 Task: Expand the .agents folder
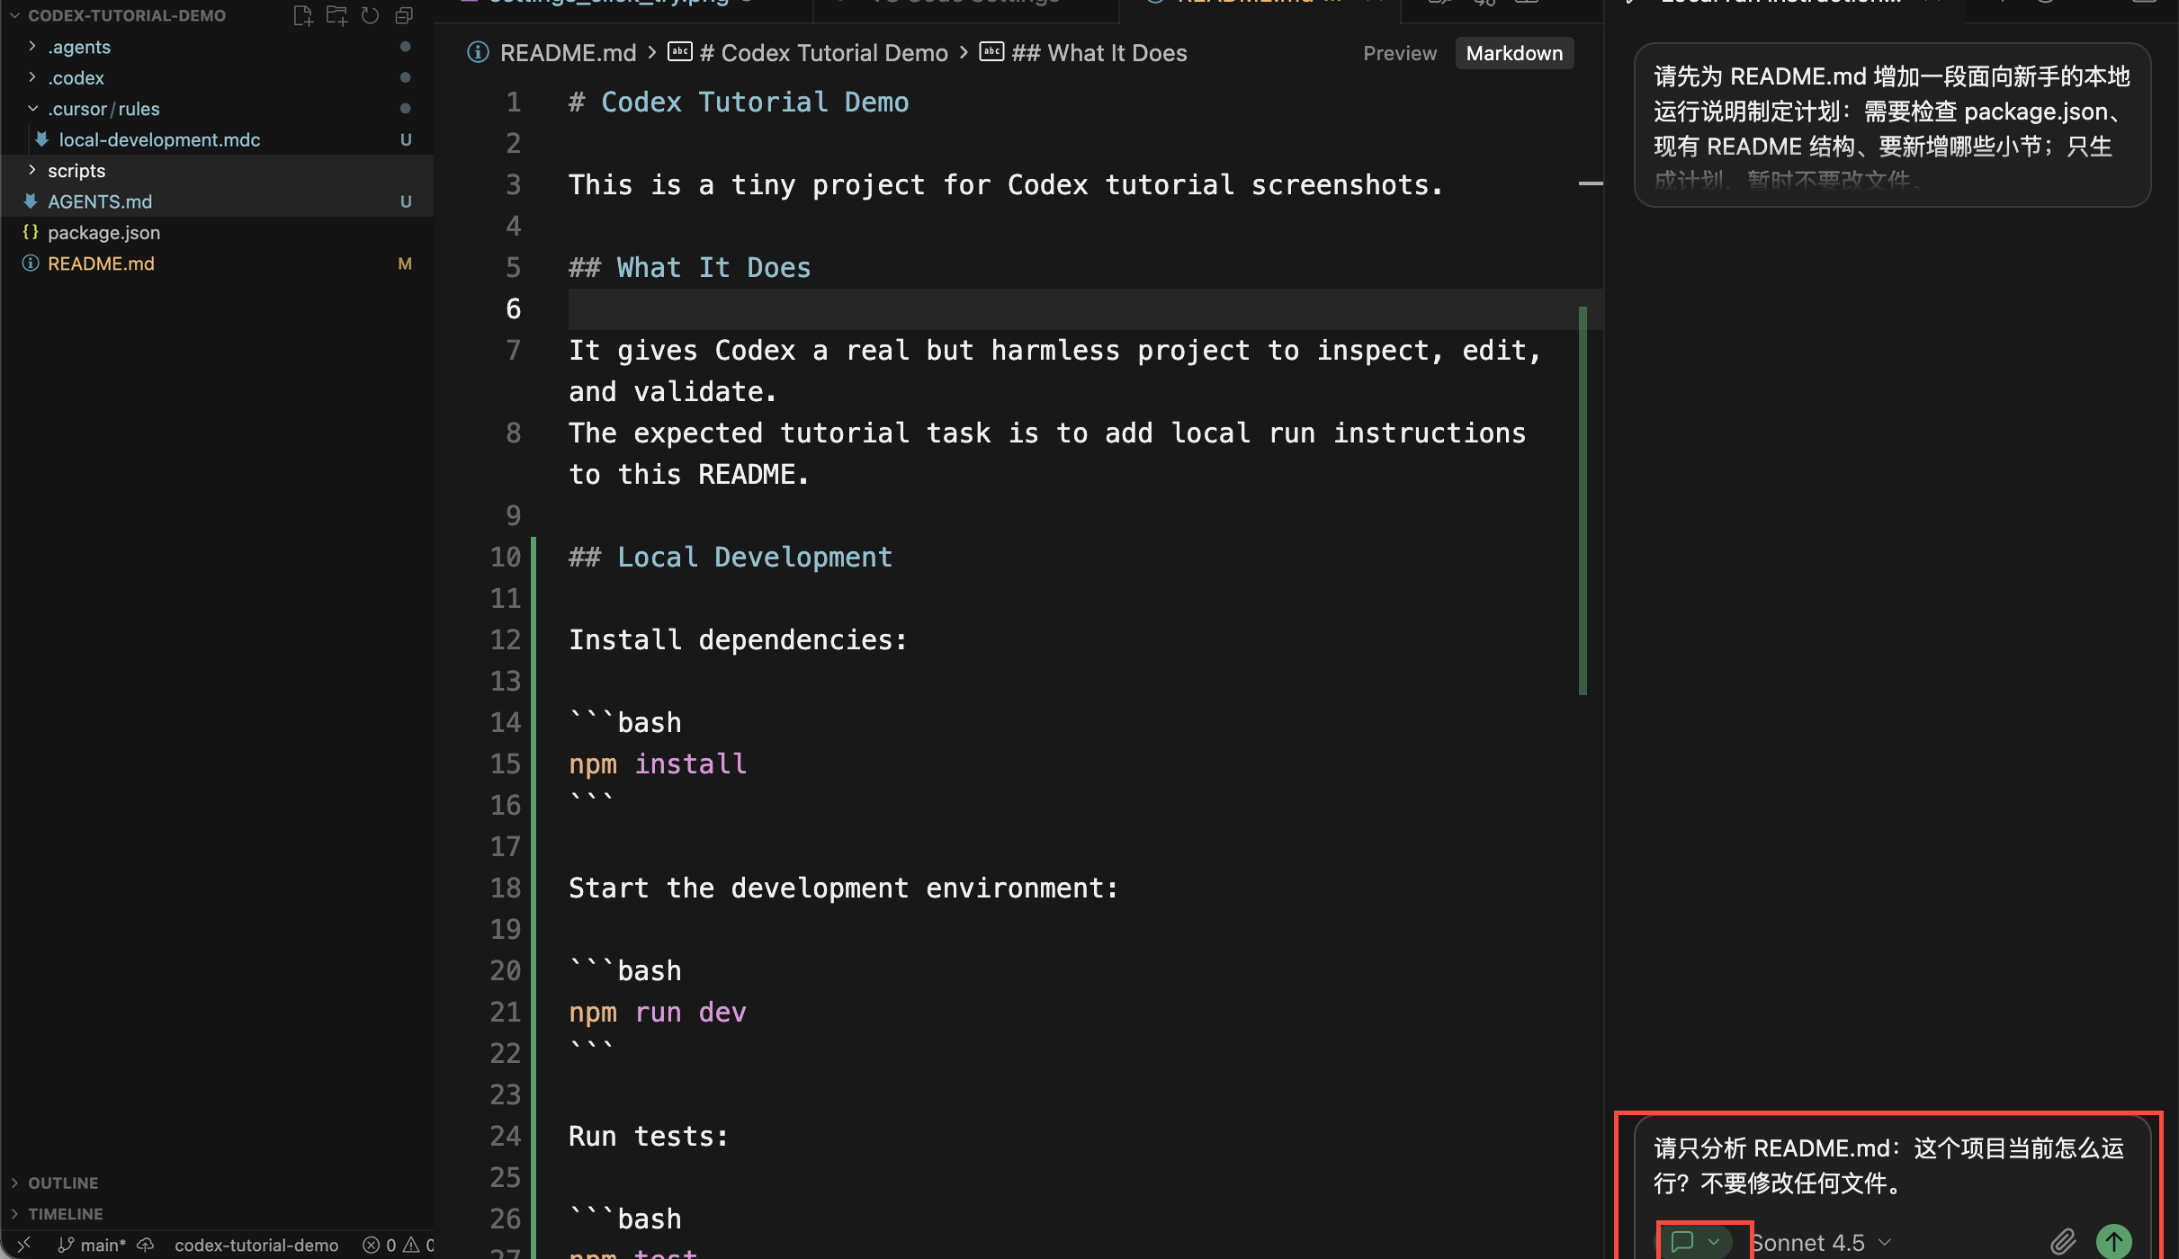(32, 46)
